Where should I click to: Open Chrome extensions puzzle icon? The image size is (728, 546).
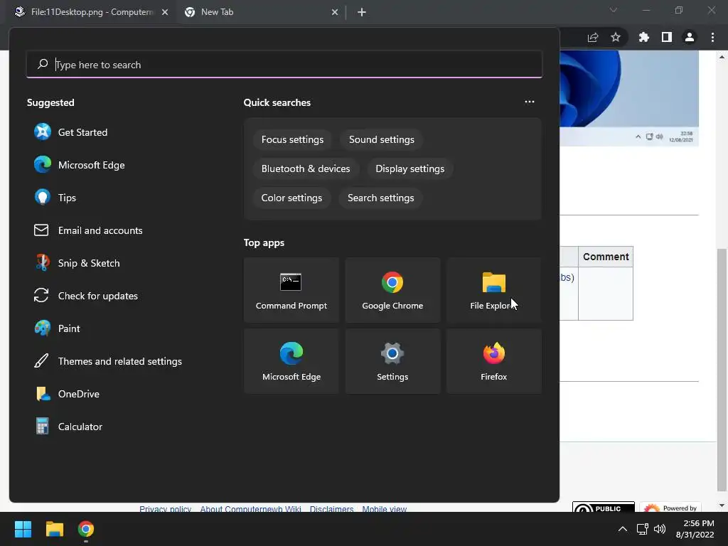point(643,37)
